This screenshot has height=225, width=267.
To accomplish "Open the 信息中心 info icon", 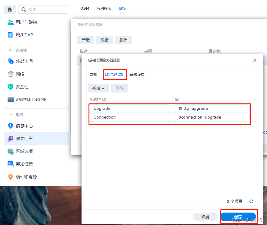I will tap(11, 126).
